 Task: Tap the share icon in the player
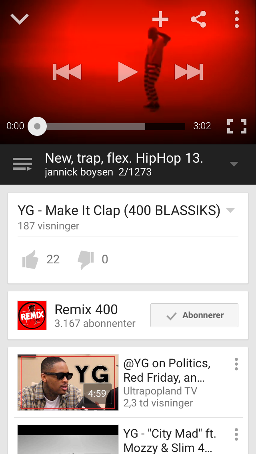point(198,19)
